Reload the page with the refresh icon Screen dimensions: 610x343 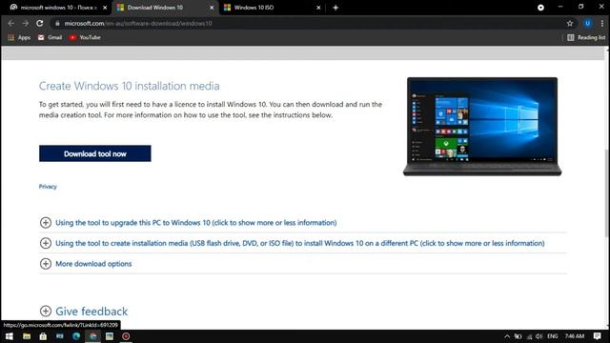tap(40, 23)
